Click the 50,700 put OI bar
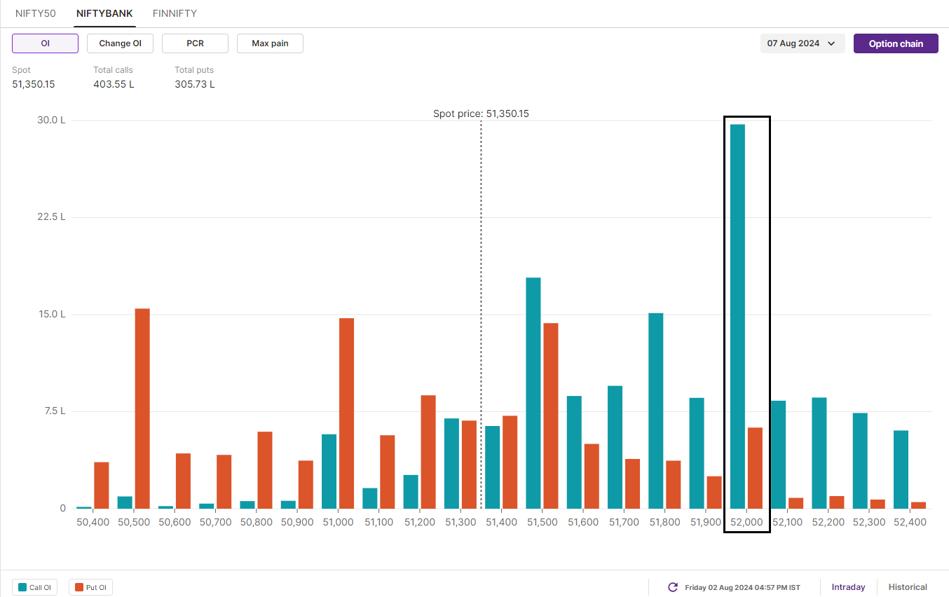The height and width of the screenshot is (597, 949). pos(224,482)
